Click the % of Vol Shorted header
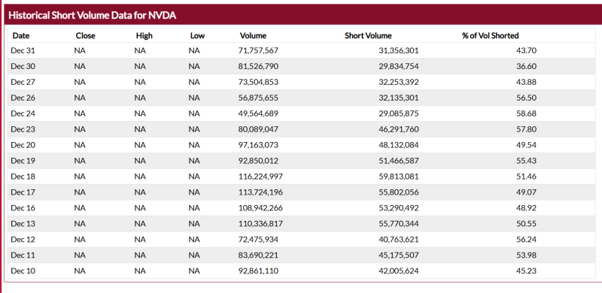Image resolution: width=602 pixels, height=293 pixels. pyautogui.click(x=491, y=35)
